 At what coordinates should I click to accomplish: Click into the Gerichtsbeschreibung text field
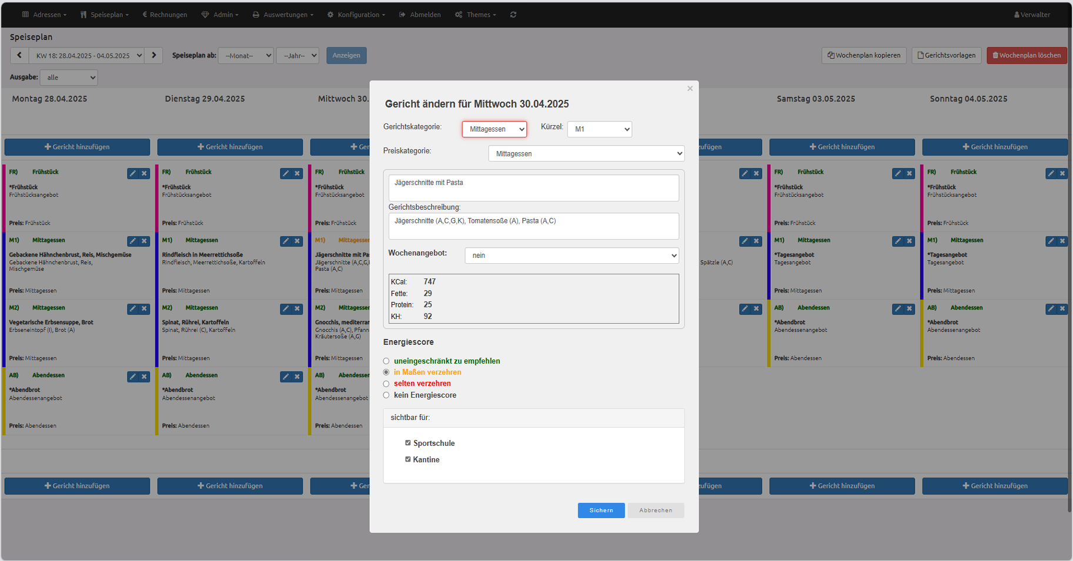coord(533,226)
